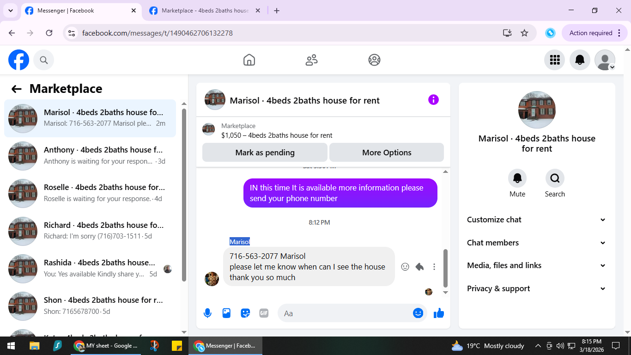Screen dimensions: 631x355
Task: Reload the page with the browser refresh icon
Action: [49, 33]
